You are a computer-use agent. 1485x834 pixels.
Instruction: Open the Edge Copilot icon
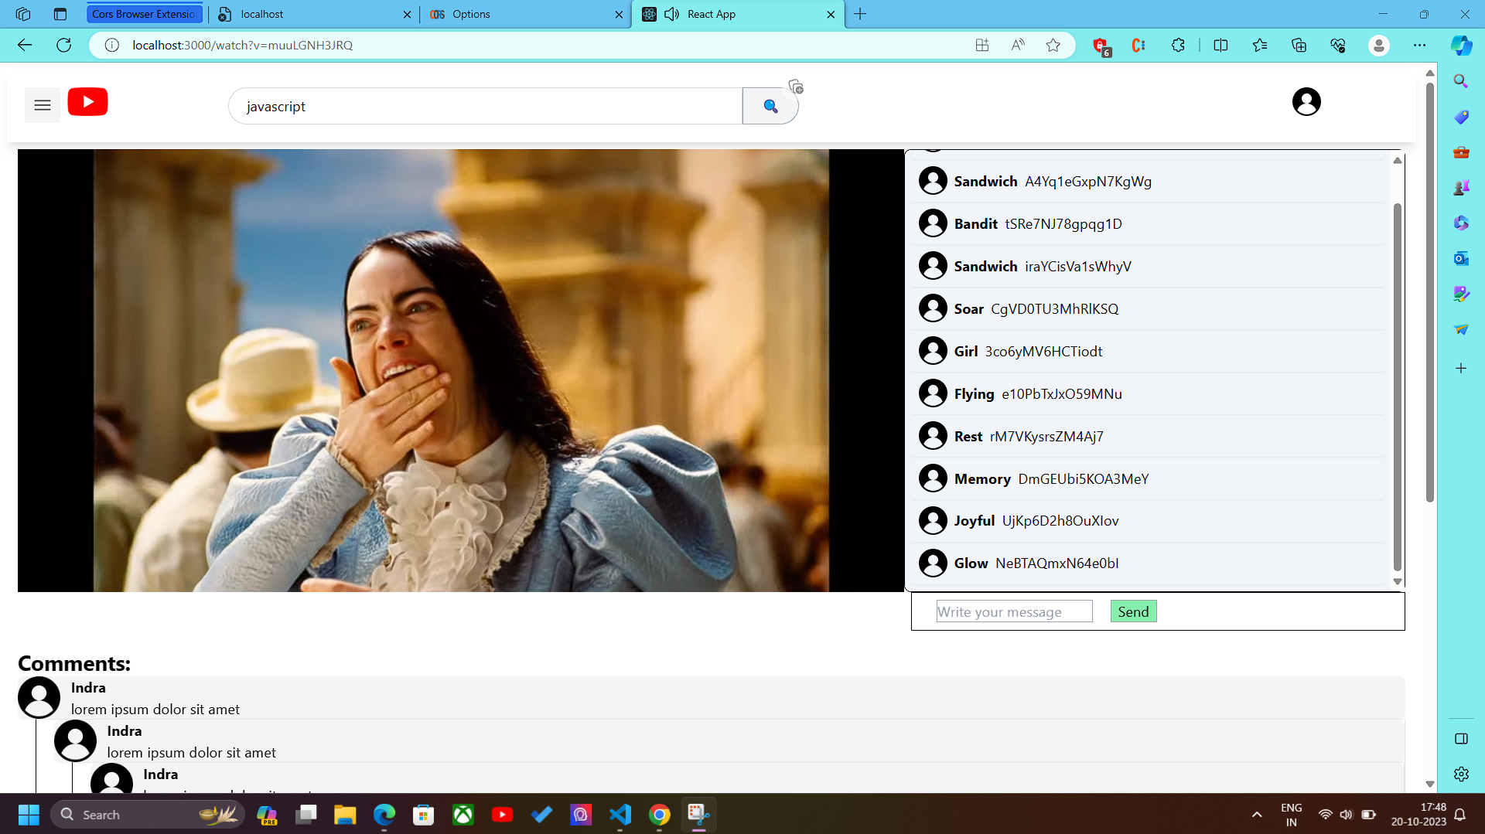click(1461, 45)
